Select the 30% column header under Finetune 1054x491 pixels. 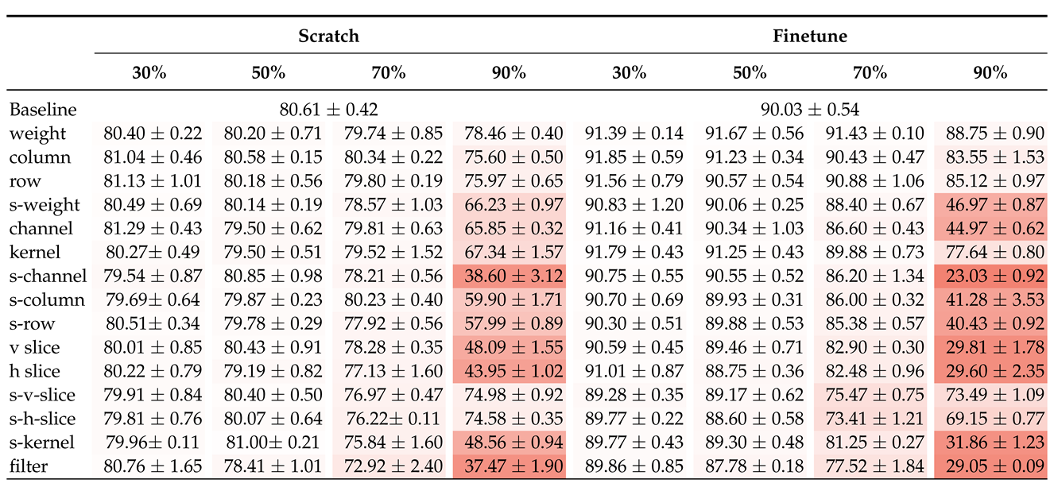click(630, 72)
